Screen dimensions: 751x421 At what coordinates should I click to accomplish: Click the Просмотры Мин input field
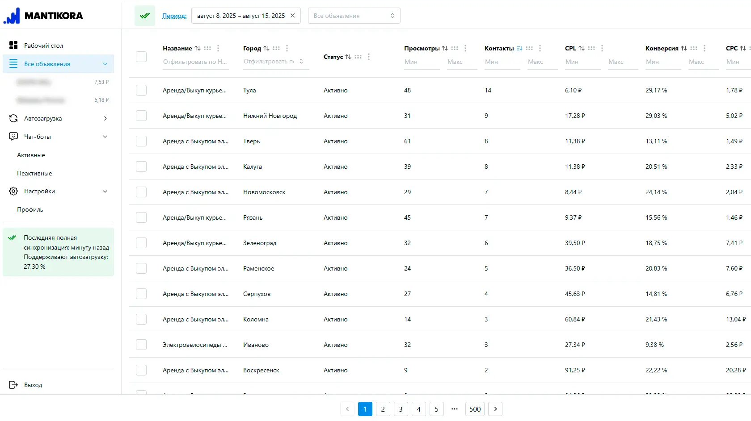tap(422, 62)
